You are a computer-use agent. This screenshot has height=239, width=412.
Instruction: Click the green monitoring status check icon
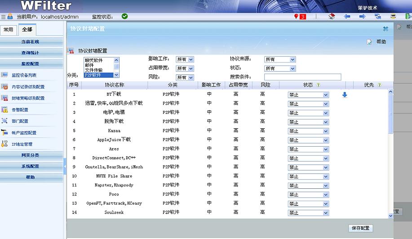pyautogui.click(x=124, y=17)
